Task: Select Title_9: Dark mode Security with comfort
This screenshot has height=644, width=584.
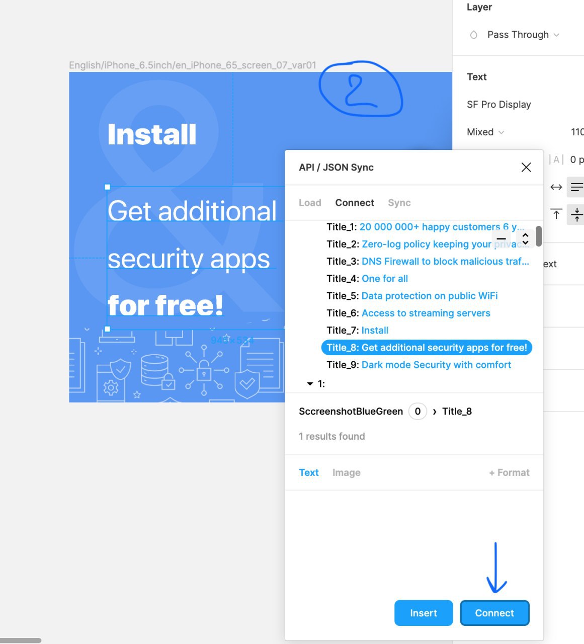Action: click(419, 365)
